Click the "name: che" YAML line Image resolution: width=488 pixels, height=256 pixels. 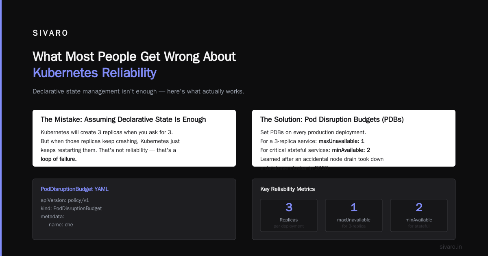click(x=61, y=224)
